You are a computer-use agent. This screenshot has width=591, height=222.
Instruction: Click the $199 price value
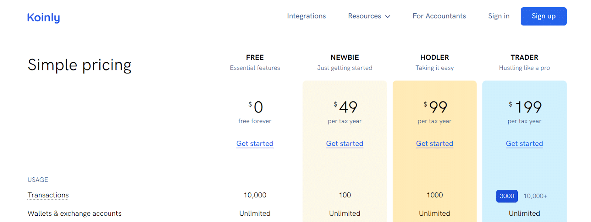coord(525,107)
